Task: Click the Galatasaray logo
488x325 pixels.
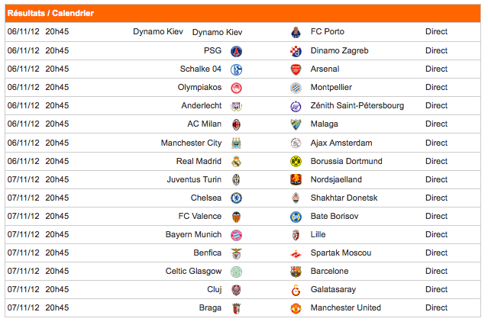Action: (296, 290)
